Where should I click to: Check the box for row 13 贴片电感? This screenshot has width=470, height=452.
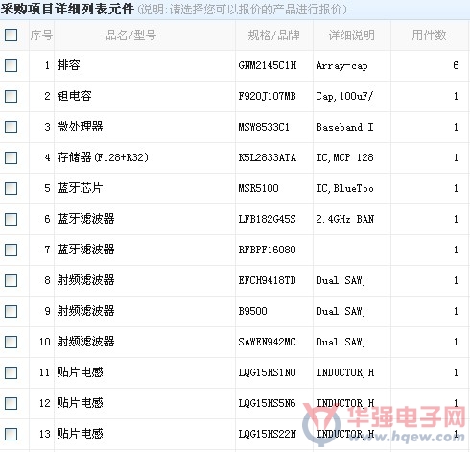[x=11, y=434]
